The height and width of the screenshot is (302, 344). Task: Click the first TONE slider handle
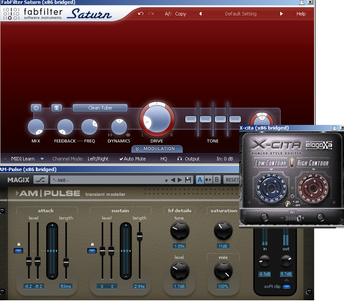coord(191,119)
